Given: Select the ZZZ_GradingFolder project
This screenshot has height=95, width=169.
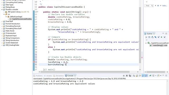Looking at the screenshot, I should (x=12, y=45).
